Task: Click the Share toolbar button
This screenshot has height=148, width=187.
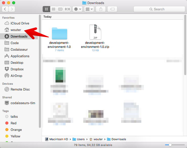Action: (x=101, y=9)
